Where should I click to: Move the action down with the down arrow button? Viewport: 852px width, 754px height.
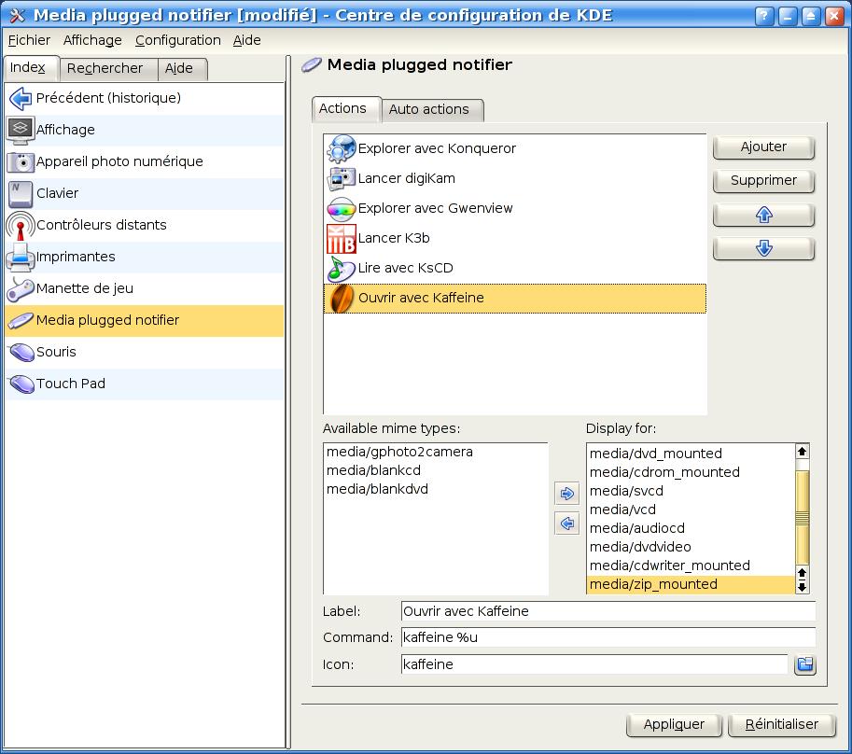[x=763, y=249]
